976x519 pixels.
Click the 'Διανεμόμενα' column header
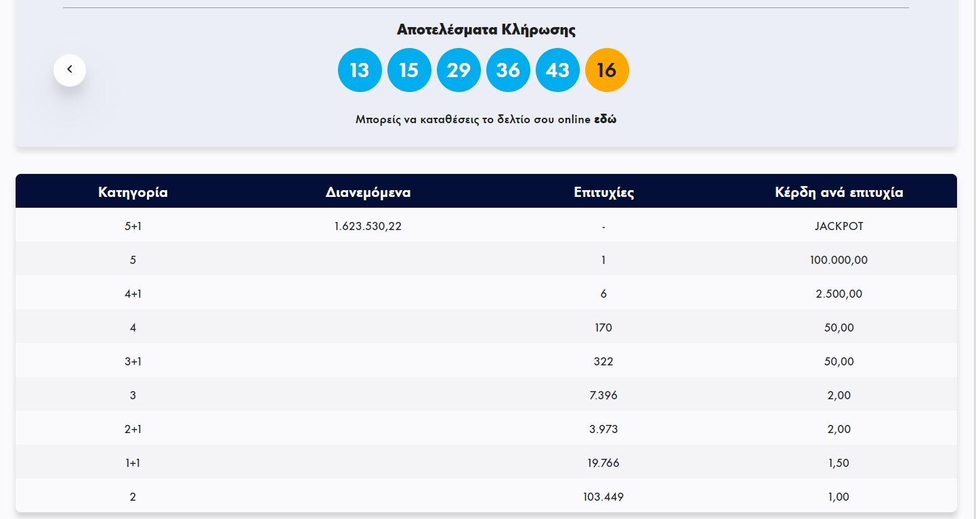pyautogui.click(x=368, y=192)
